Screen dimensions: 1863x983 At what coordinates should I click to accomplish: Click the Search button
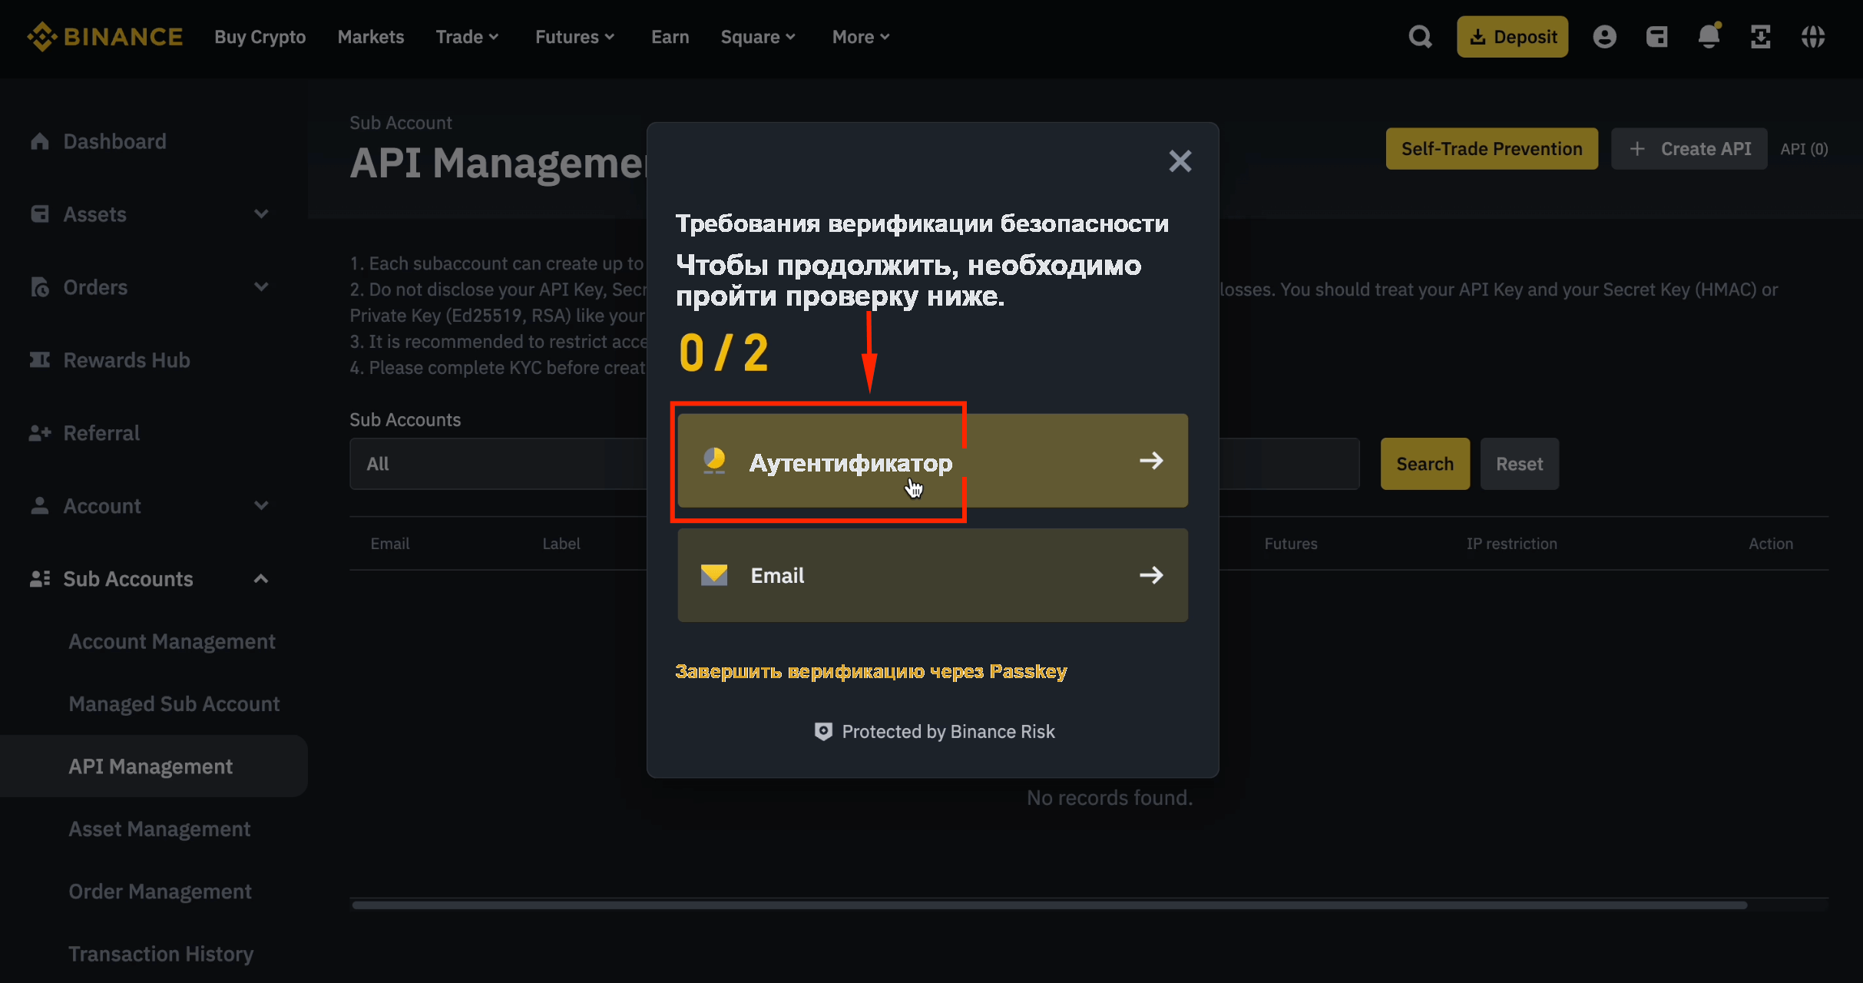(1425, 464)
